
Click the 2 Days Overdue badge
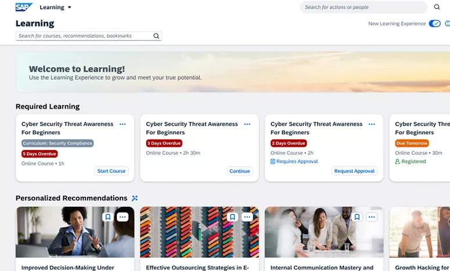pos(289,143)
